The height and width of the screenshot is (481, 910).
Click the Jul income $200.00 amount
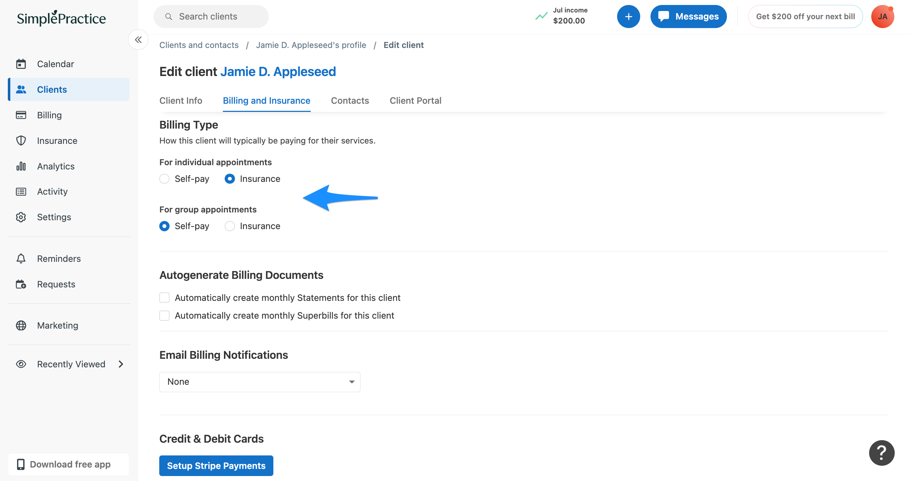(569, 21)
